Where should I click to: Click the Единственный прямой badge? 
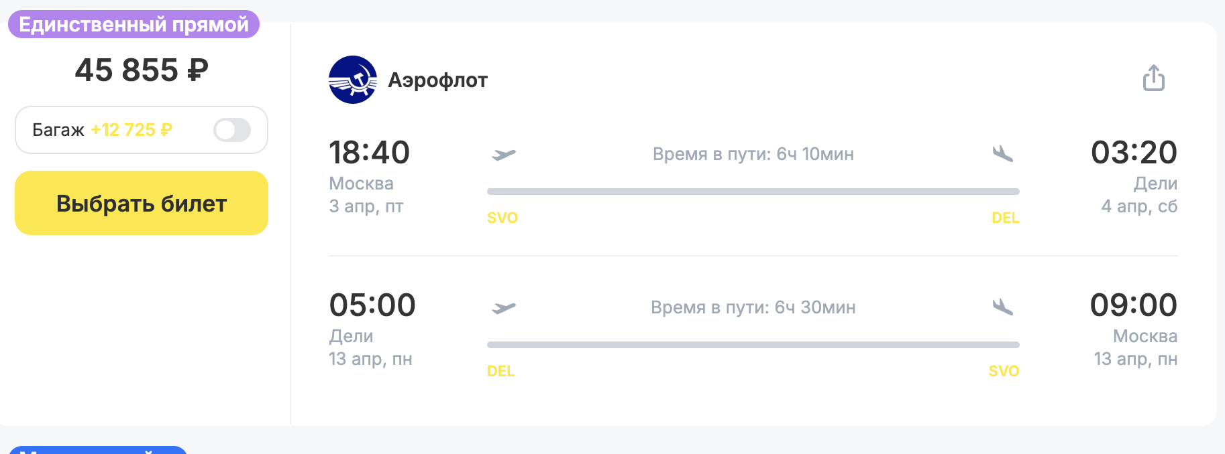[134, 25]
